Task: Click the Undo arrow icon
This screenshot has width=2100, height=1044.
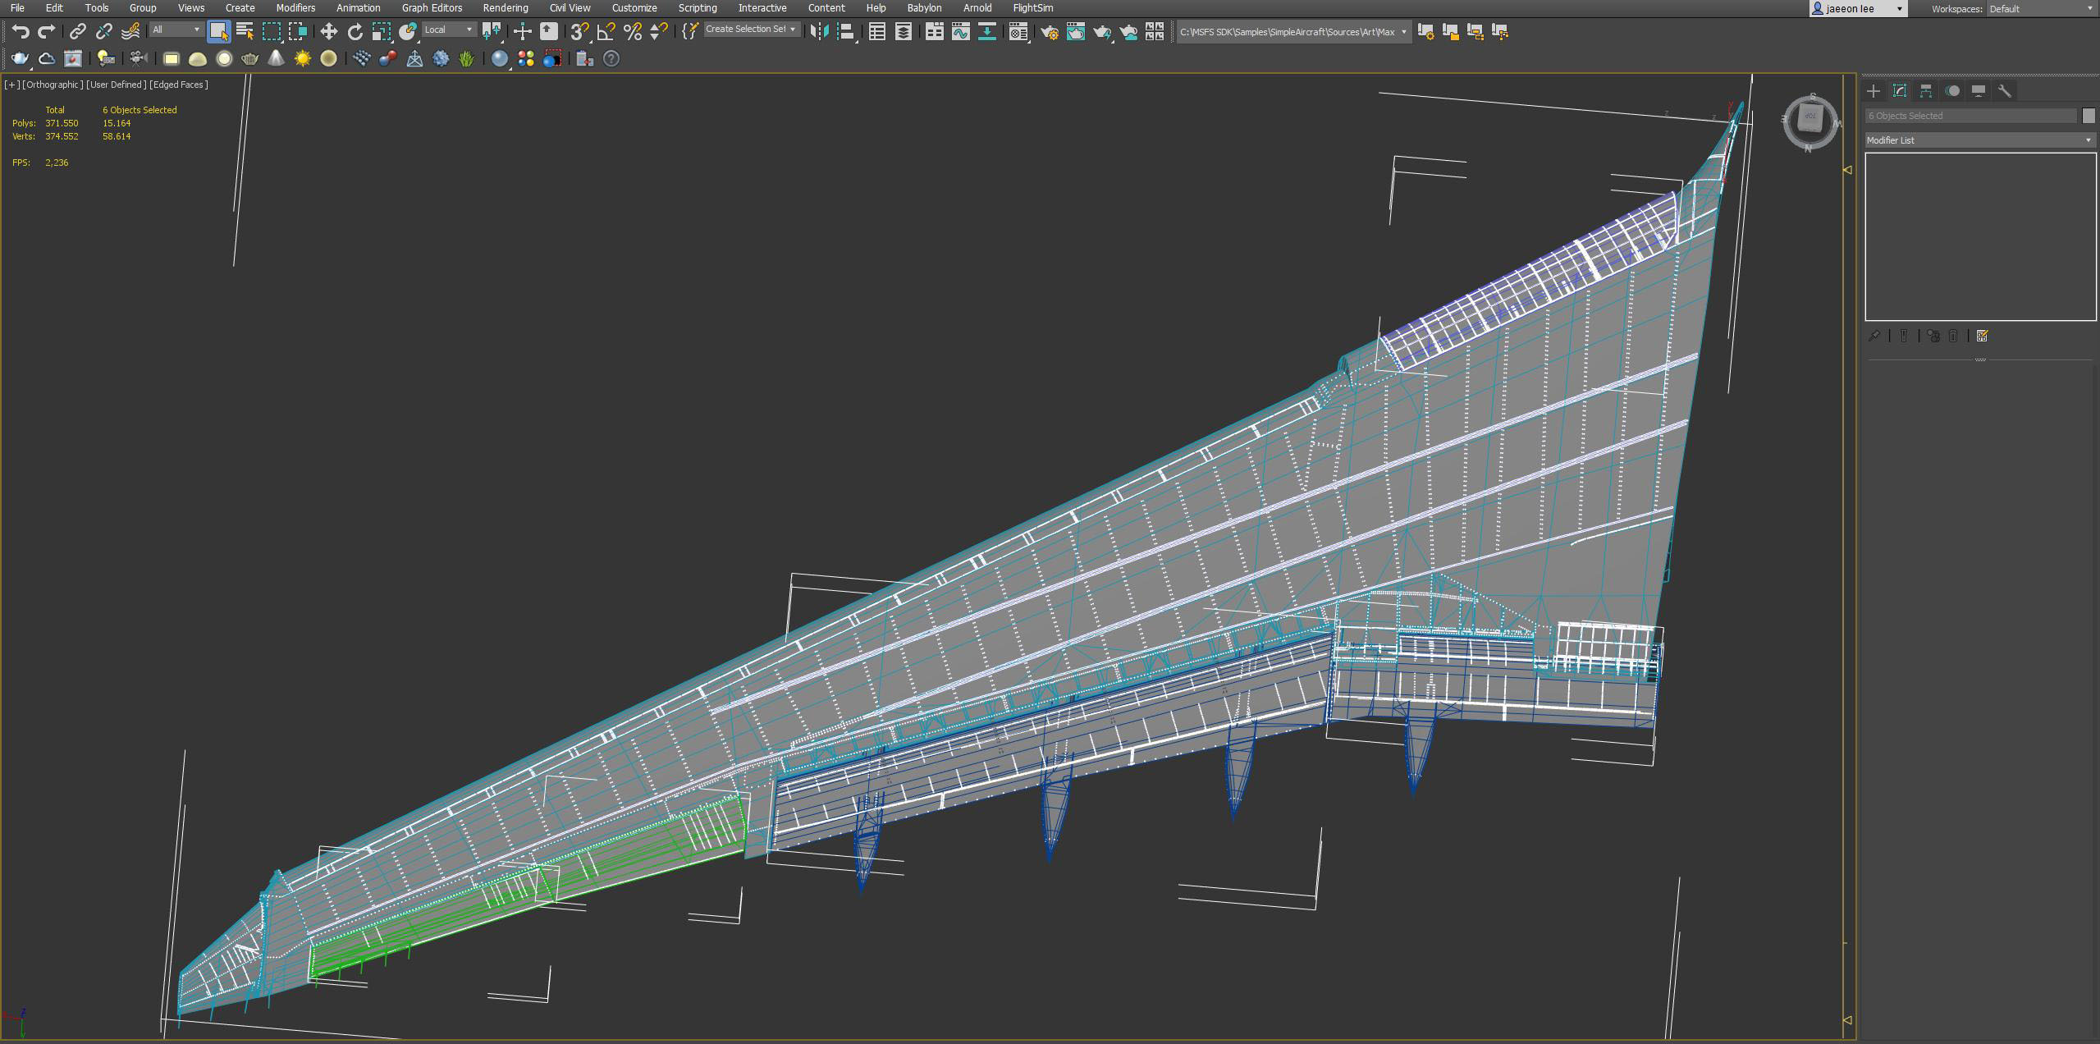Action: (21, 32)
